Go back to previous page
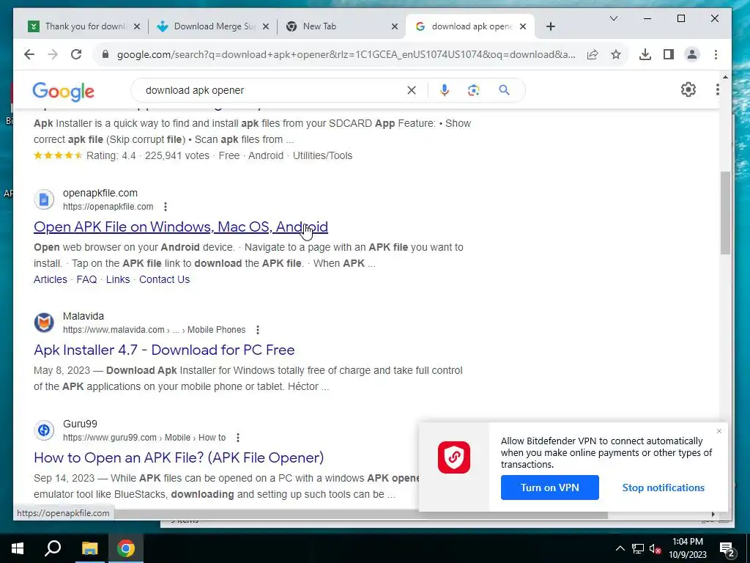This screenshot has width=750, height=563. point(29,54)
